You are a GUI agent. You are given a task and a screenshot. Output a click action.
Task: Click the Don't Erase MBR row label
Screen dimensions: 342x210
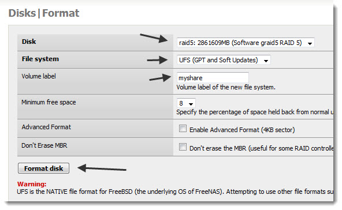click(x=44, y=145)
